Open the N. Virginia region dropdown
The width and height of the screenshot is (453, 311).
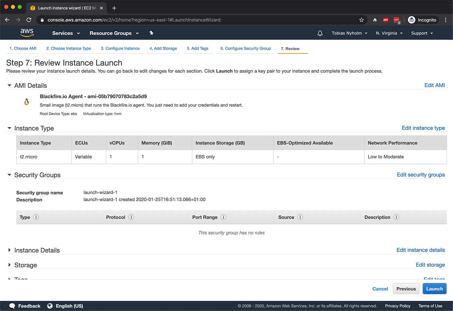click(x=389, y=33)
